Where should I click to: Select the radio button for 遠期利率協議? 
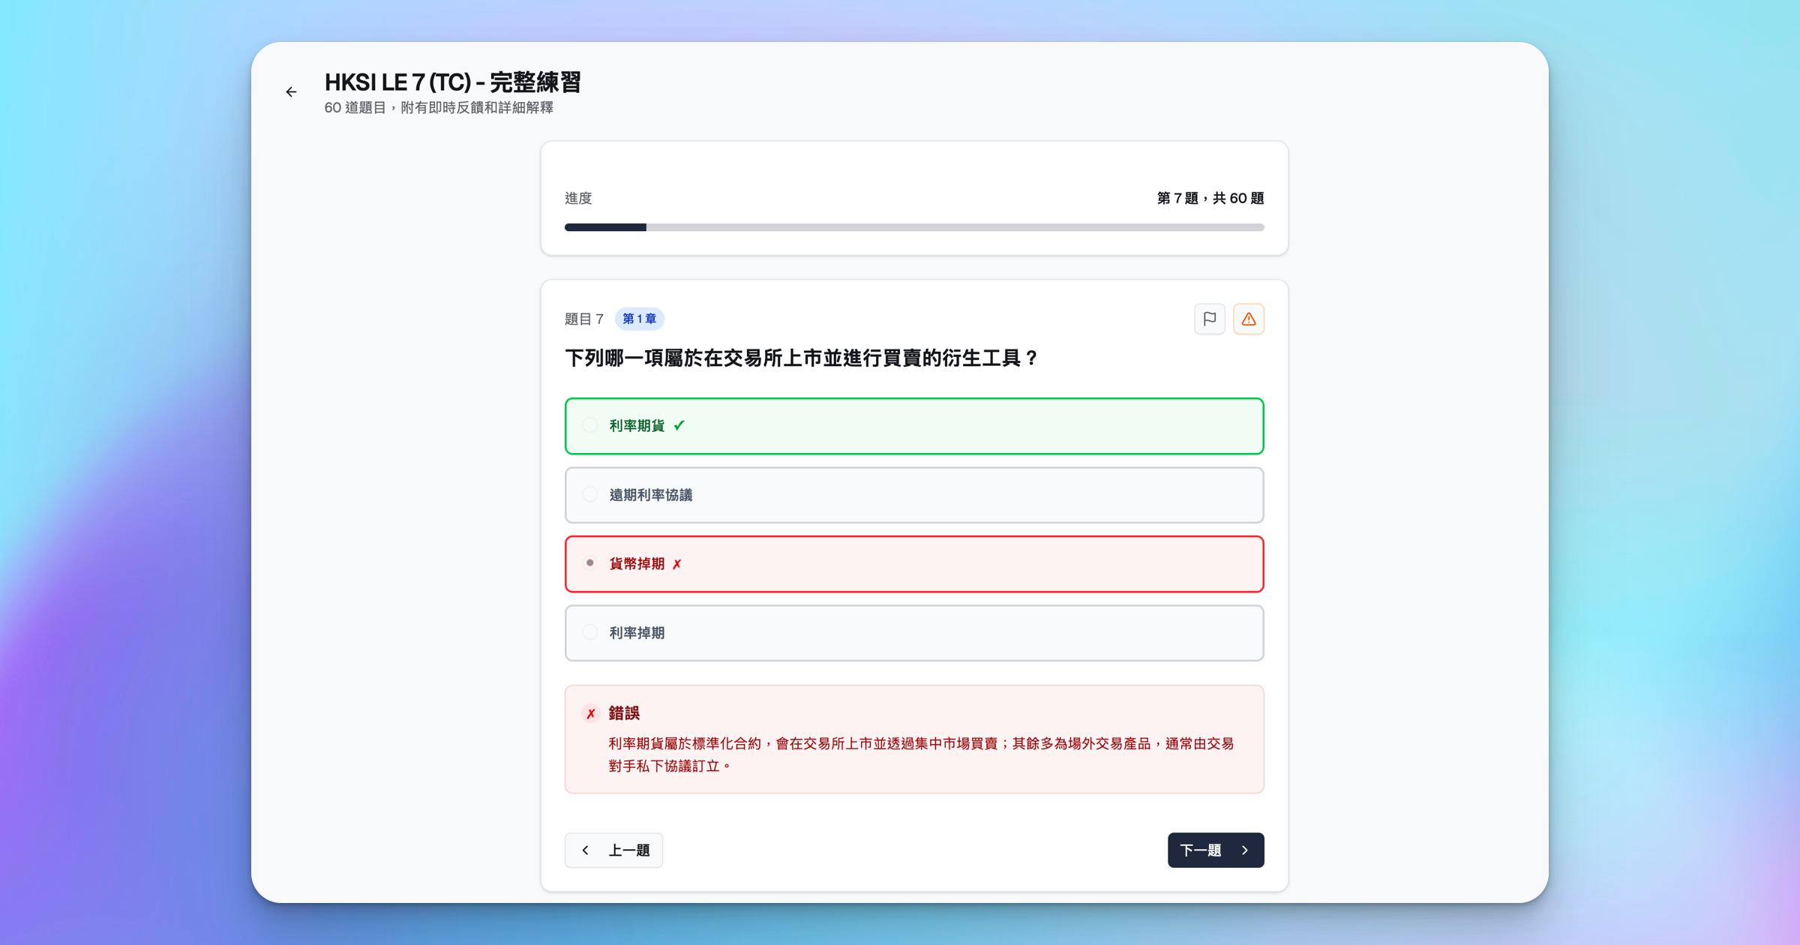click(590, 494)
